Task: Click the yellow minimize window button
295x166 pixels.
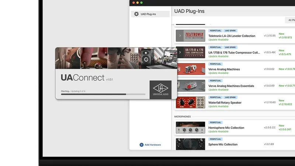Action: pyautogui.click(x=138, y=3)
